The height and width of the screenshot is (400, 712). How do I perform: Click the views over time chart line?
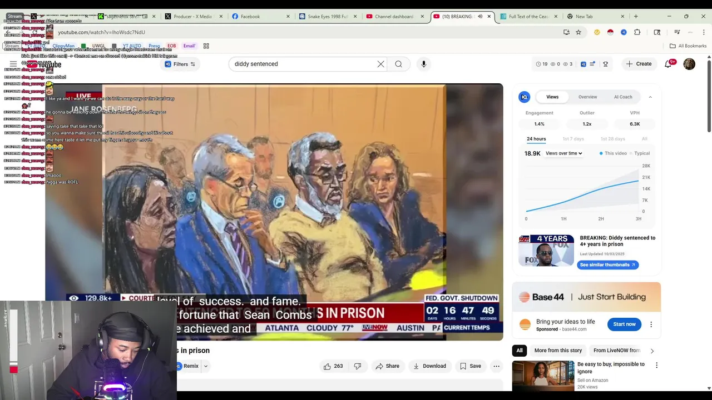click(x=582, y=195)
